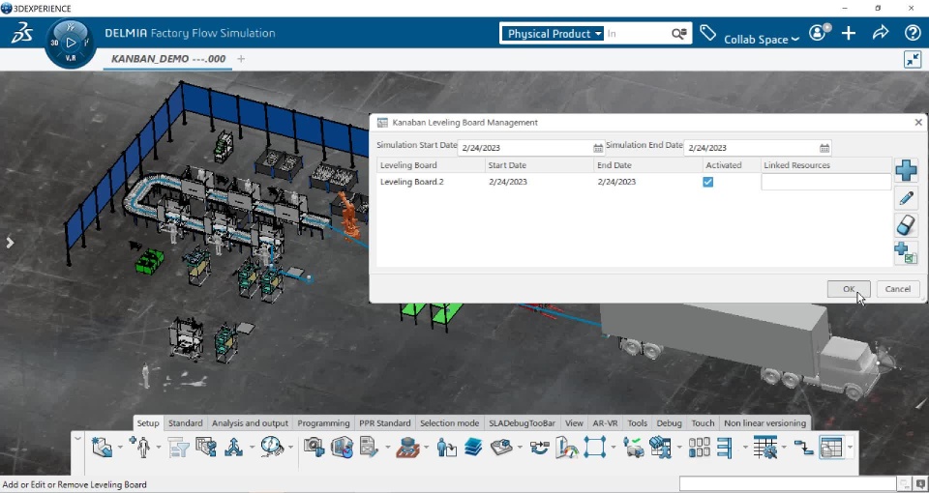This screenshot has width=929, height=493.
Task: Click the eraser remove icon in the dialog
Action: pos(906,225)
